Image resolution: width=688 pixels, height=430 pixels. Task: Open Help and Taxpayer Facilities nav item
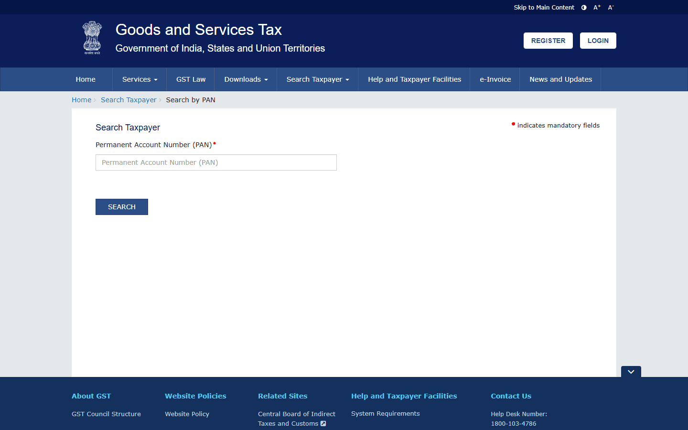click(415, 79)
